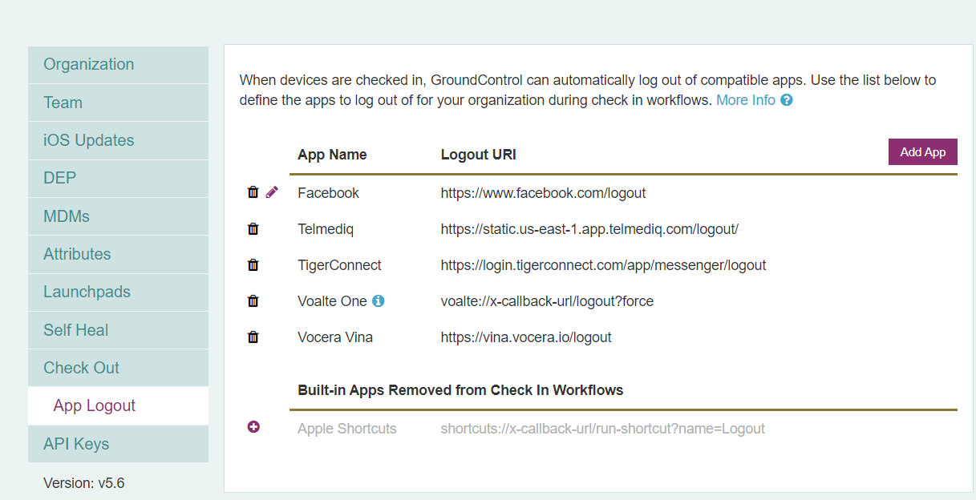Open iOS Updates in the sidebar
Image resolution: width=976 pixels, height=500 pixels.
coord(118,140)
